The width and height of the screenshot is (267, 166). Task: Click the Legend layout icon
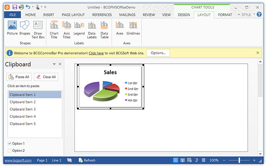(x=79, y=27)
